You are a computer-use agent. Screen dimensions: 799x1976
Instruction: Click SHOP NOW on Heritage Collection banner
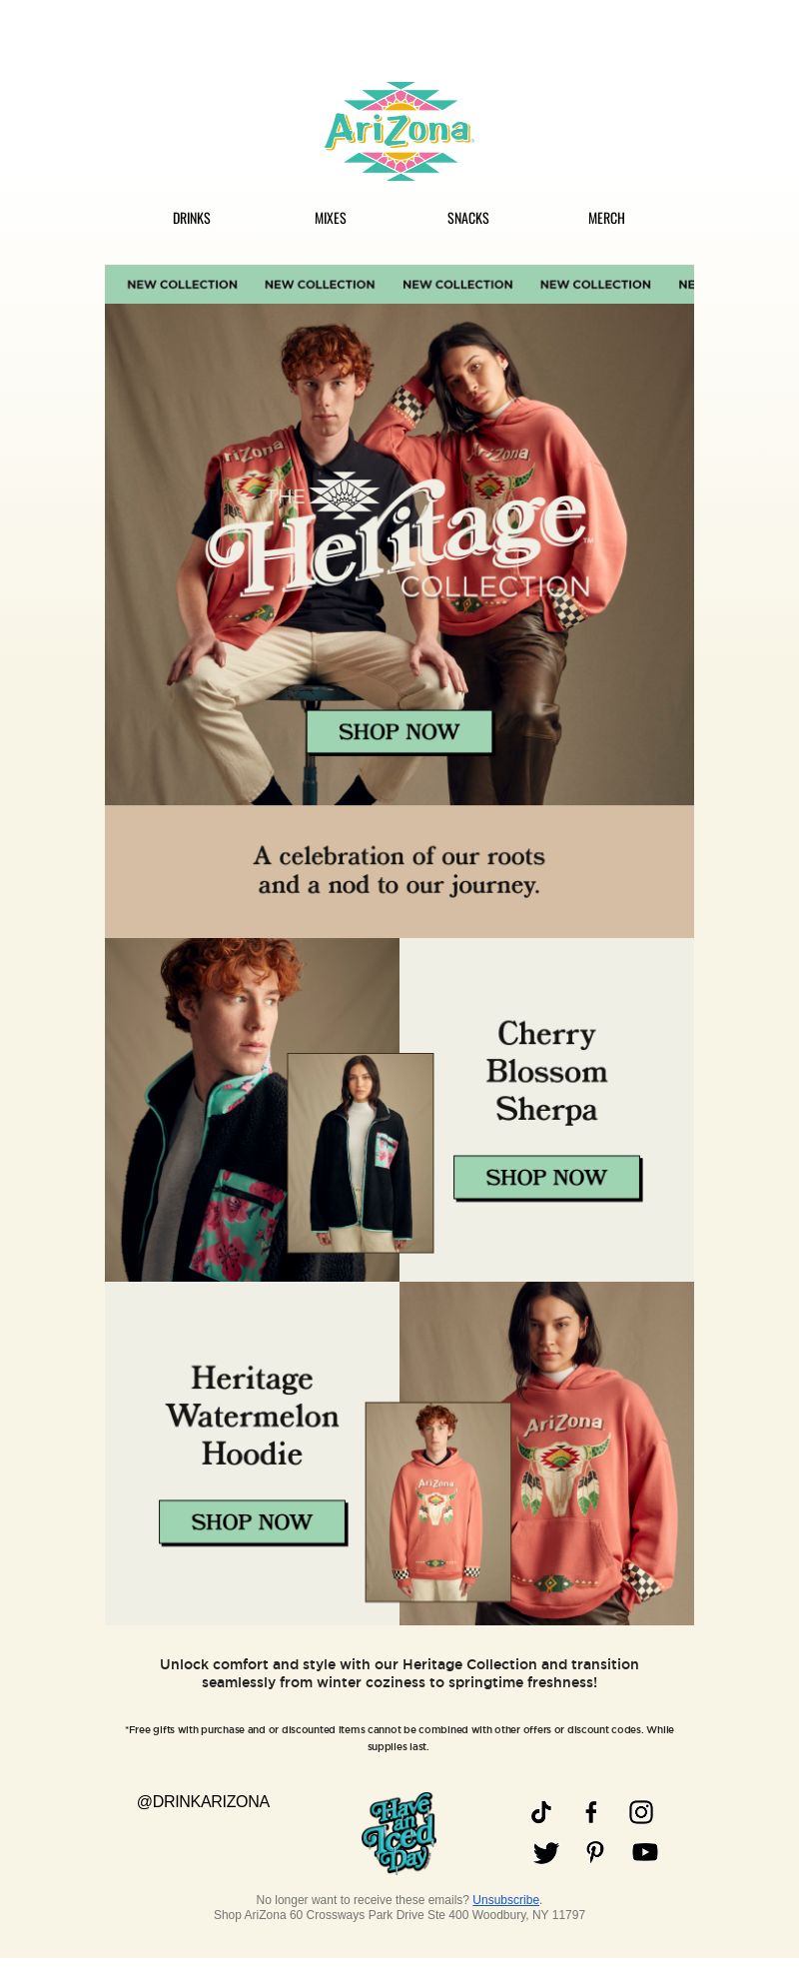[x=399, y=732]
